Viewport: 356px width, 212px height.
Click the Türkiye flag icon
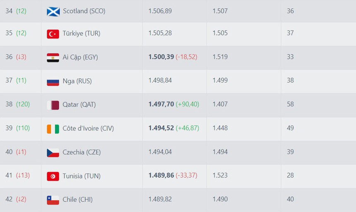(x=53, y=34)
